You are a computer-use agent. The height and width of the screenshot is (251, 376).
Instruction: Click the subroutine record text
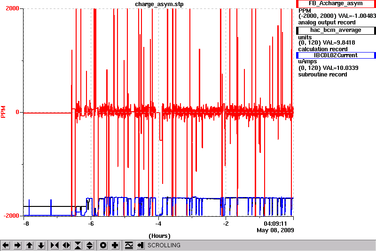pyautogui.click(x=322, y=75)
